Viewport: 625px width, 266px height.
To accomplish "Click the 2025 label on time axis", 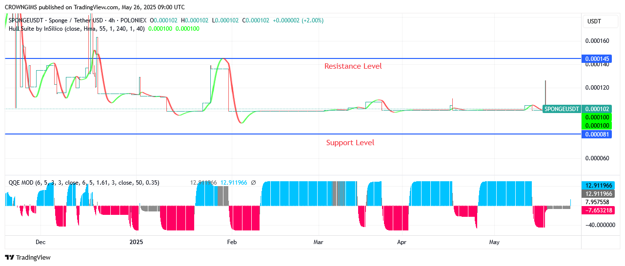I will coord(136,242).
